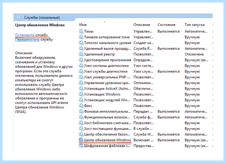The image size is (226, 163).
Task: Click Вручную (ак... type of Шифрованная файловая
Action: 197,146
